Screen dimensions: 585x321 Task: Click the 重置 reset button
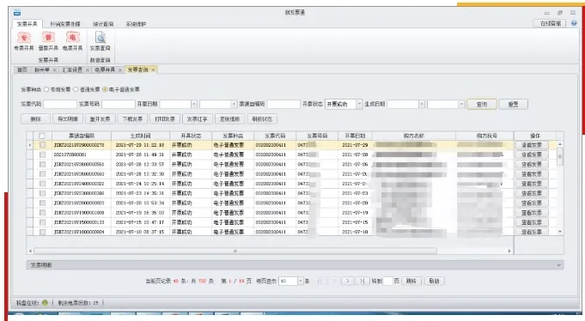(514, 105)
